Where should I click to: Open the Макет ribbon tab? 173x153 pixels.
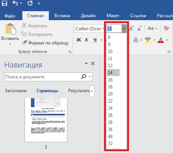click(x=113, y=16)
